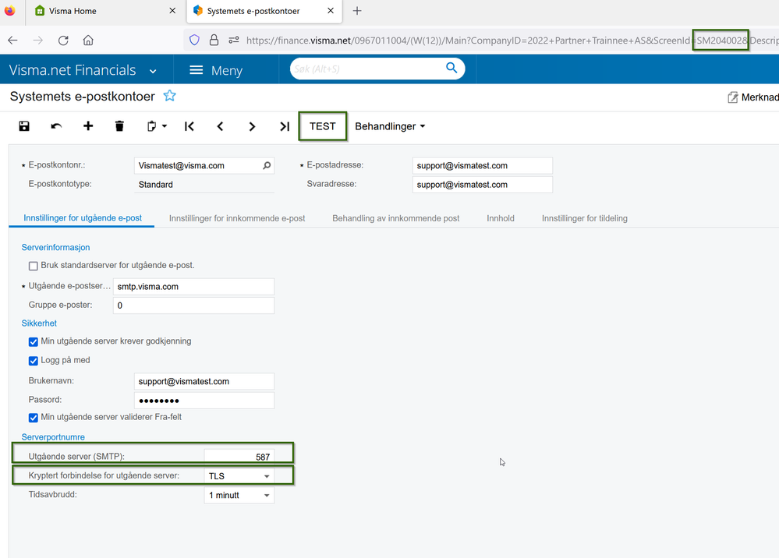Screen dimensions: 779x558
Task: Go to the previous record
Action: tap(220, 126)
